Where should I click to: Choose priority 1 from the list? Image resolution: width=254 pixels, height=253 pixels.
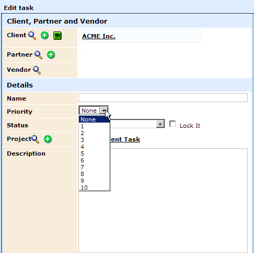pos(94,126)
